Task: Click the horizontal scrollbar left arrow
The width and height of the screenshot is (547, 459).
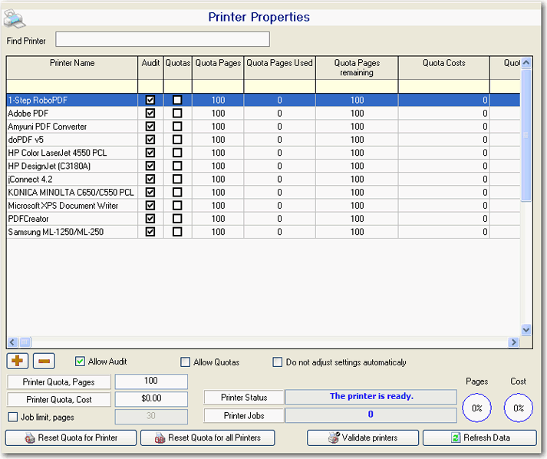Action: click(x=12, y=342)
